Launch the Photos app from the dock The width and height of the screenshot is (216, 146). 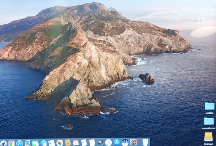(x=60, y=143)
